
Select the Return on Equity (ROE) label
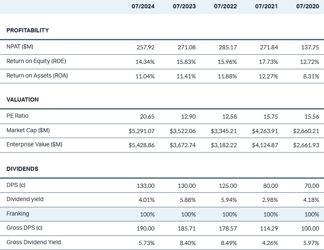tap(36, 61)
